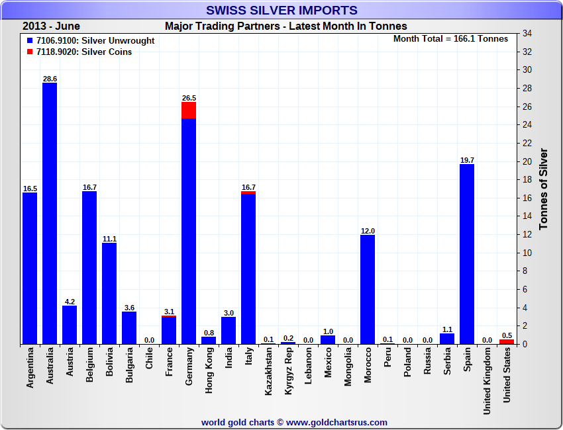Select the blue Spain bar
Screen dimensions: 563x430
click(467, 254)
